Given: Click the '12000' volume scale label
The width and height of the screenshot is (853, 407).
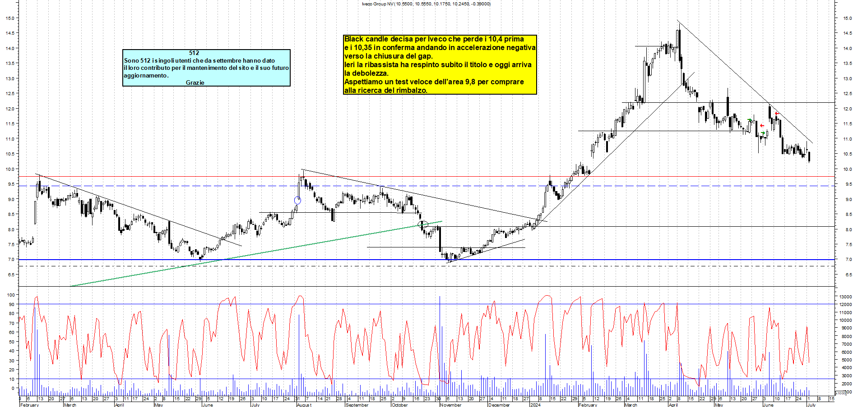Looking at the screenshot, I should pos(845,305).
